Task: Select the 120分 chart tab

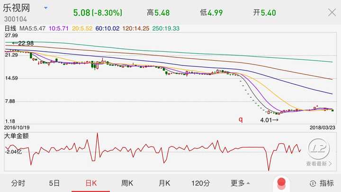Action: 200,183
